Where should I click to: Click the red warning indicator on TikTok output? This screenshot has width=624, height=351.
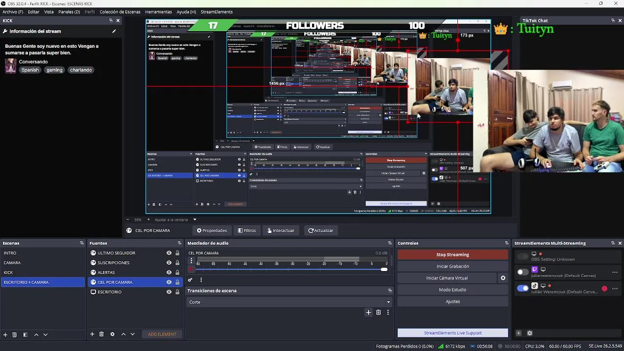604,289
